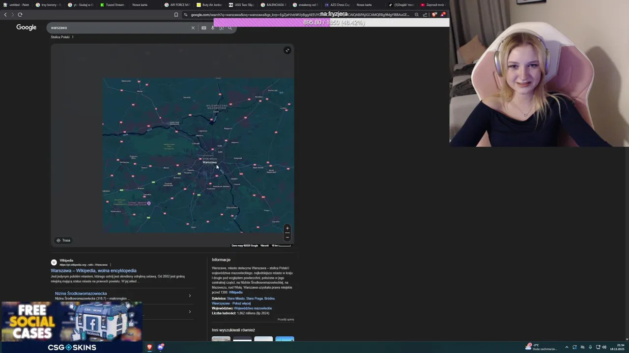
Task: Reload the page with the refresh icon
Action: (20, 15)
